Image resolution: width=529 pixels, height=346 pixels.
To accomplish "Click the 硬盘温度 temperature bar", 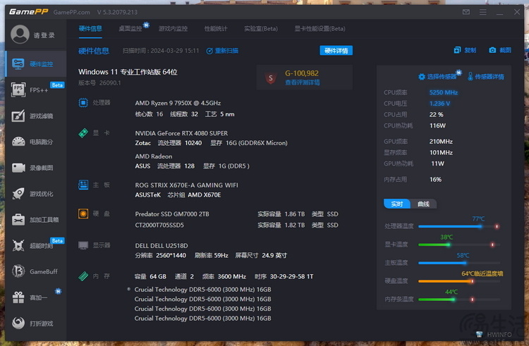I will [459, 281].
